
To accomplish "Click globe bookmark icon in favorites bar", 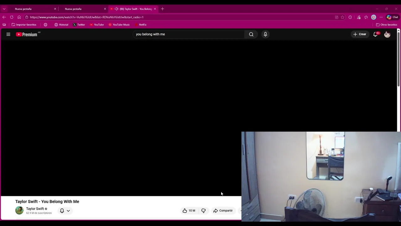I will (x=45, y=24).
